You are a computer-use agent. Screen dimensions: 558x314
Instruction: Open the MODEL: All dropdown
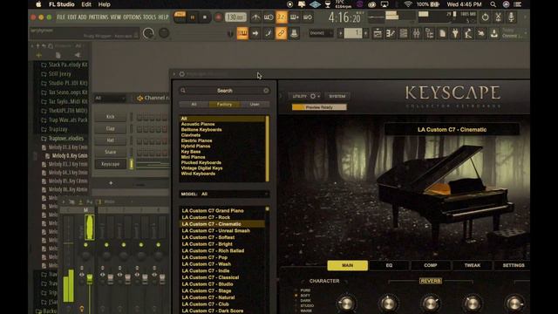pos(224,194)
